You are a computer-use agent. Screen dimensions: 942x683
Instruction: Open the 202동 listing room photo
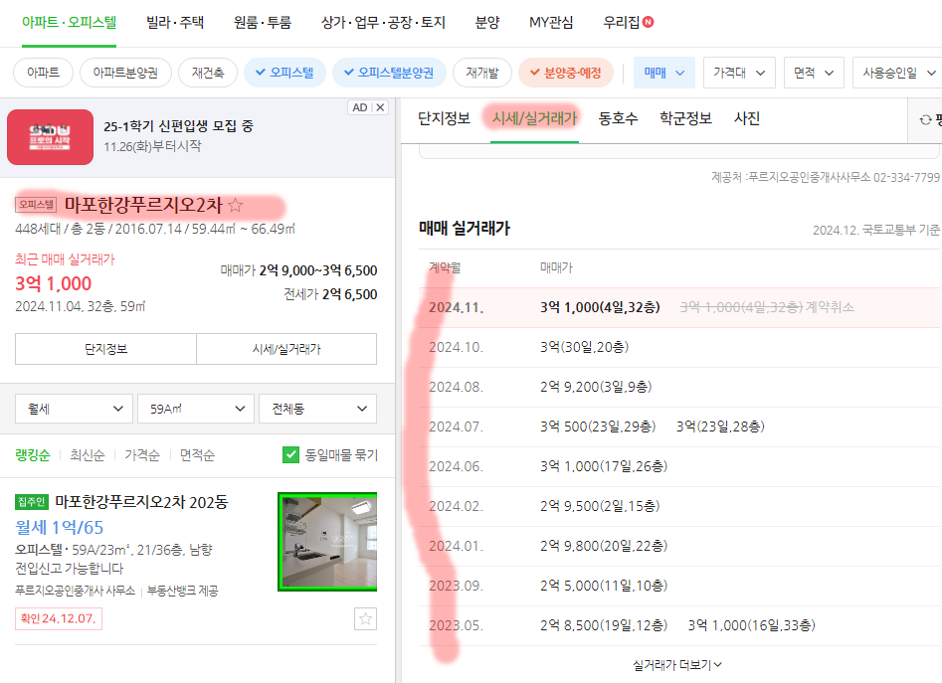click(x=327, y=542)
